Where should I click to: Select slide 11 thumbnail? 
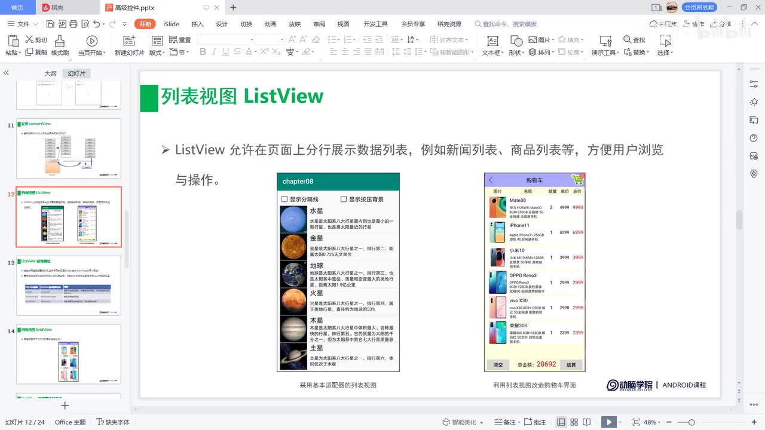(x=69, y=148)
